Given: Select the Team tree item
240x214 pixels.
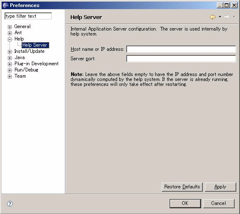Looking at the screenshot, I should click(20, 76).
